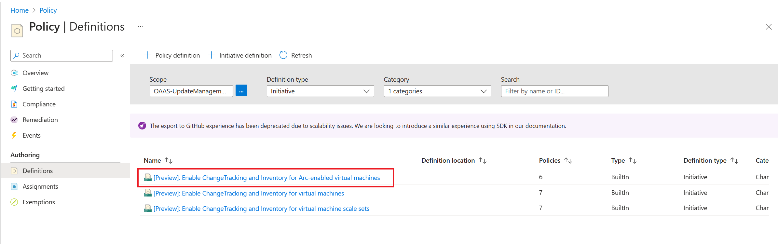Select Definitions under Authoring
Image resolution: width=778 pixels, height=244 pixels.
tap(38, 171)
